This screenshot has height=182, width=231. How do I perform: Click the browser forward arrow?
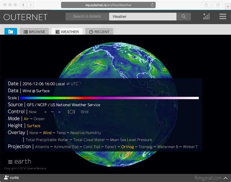coord(31,5)
